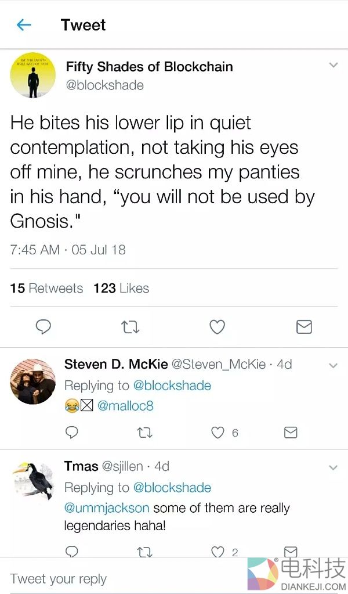Reply to Steven D. McKie's tweet
Screen dimensions: 348x594
pyautogui.click(x=72, y=433)
